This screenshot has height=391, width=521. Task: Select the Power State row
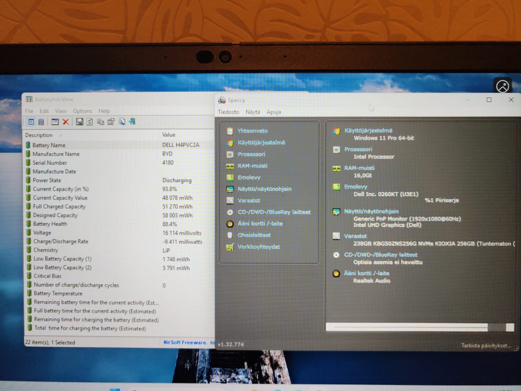(119, 180)
